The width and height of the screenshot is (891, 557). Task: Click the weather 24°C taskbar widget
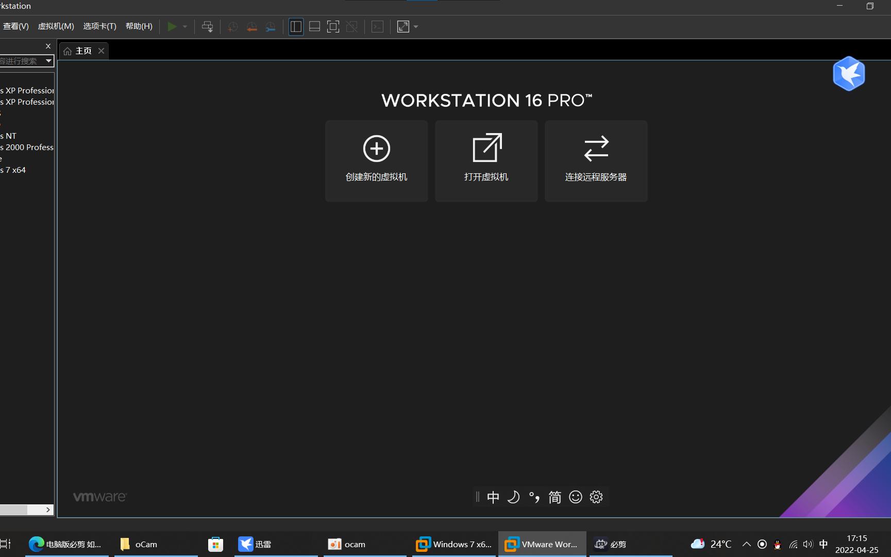point(711,544)
